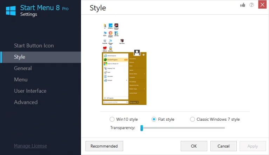Select Classic Windows 7 style

(193, 119)
